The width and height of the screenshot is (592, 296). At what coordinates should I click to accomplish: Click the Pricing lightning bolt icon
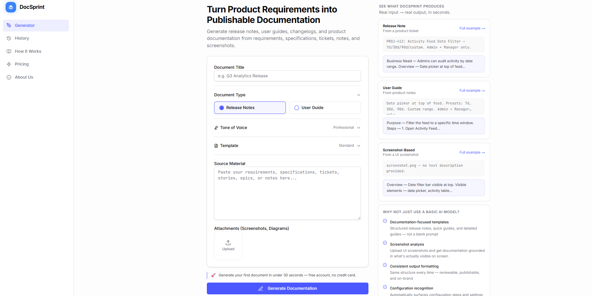pos(9,64)
